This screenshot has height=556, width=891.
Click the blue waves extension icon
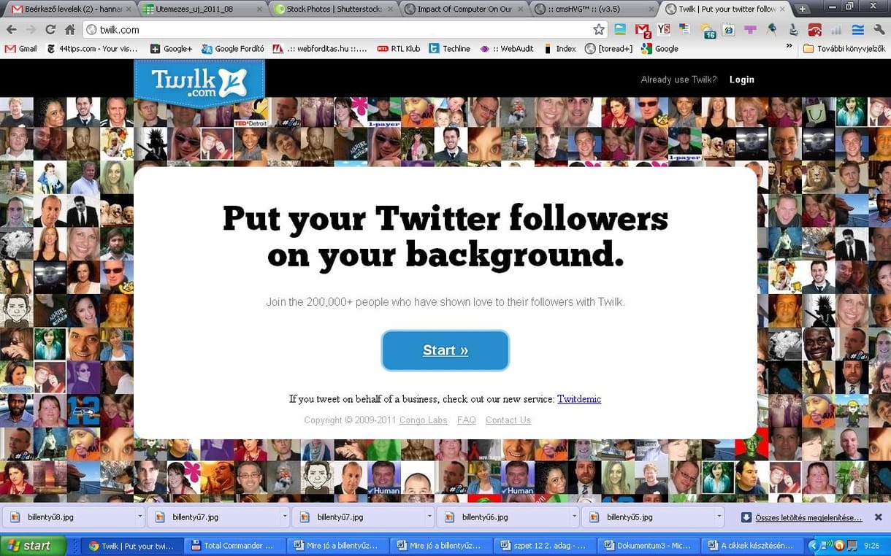point(858,30)
